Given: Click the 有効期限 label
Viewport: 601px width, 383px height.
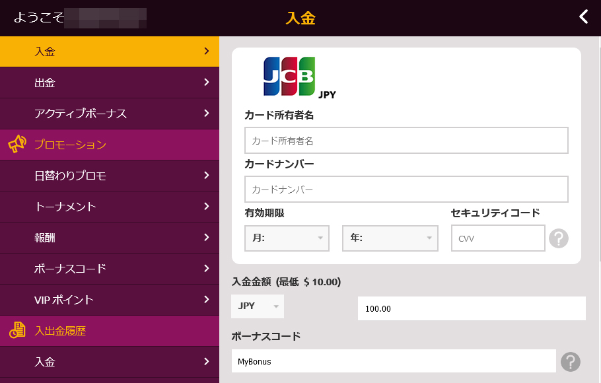Looking at the screenshot, I should point(264,213).
